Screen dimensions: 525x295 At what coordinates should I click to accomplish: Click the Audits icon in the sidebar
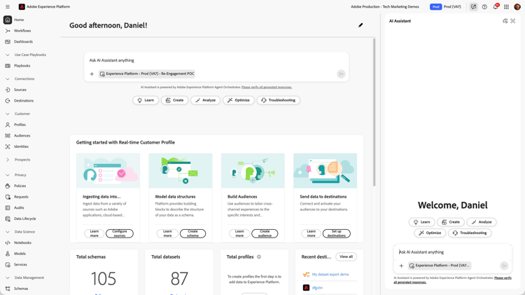pos(8,208)
